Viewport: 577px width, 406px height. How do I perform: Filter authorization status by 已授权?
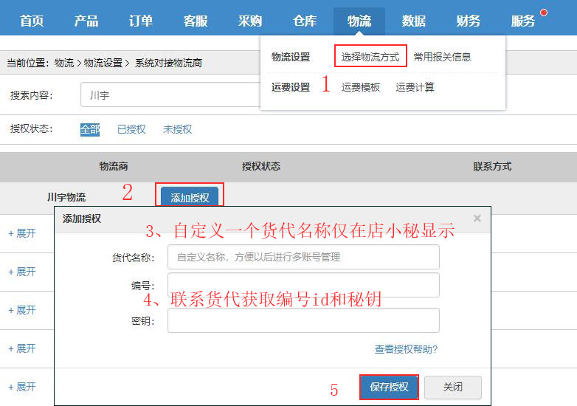pos(131,129)
